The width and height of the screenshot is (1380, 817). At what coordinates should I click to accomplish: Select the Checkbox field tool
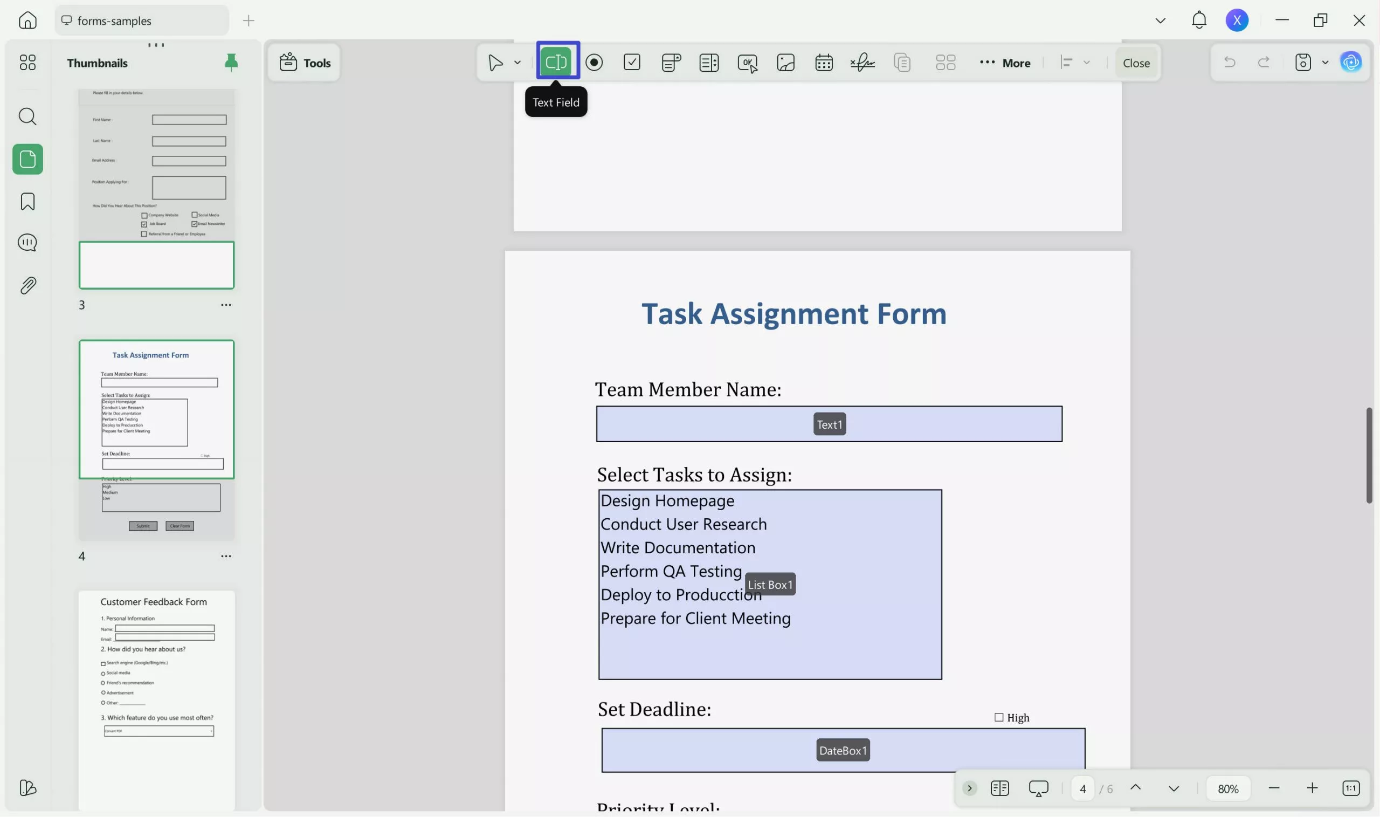point(632,62)
